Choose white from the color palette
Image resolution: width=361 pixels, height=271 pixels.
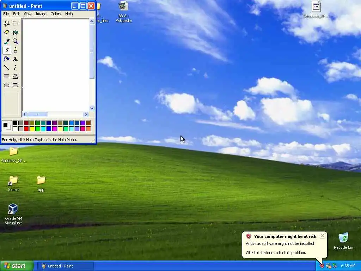point(15,128)
